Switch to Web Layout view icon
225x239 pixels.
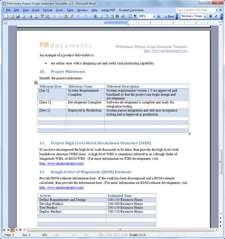[x=8, y=230]
